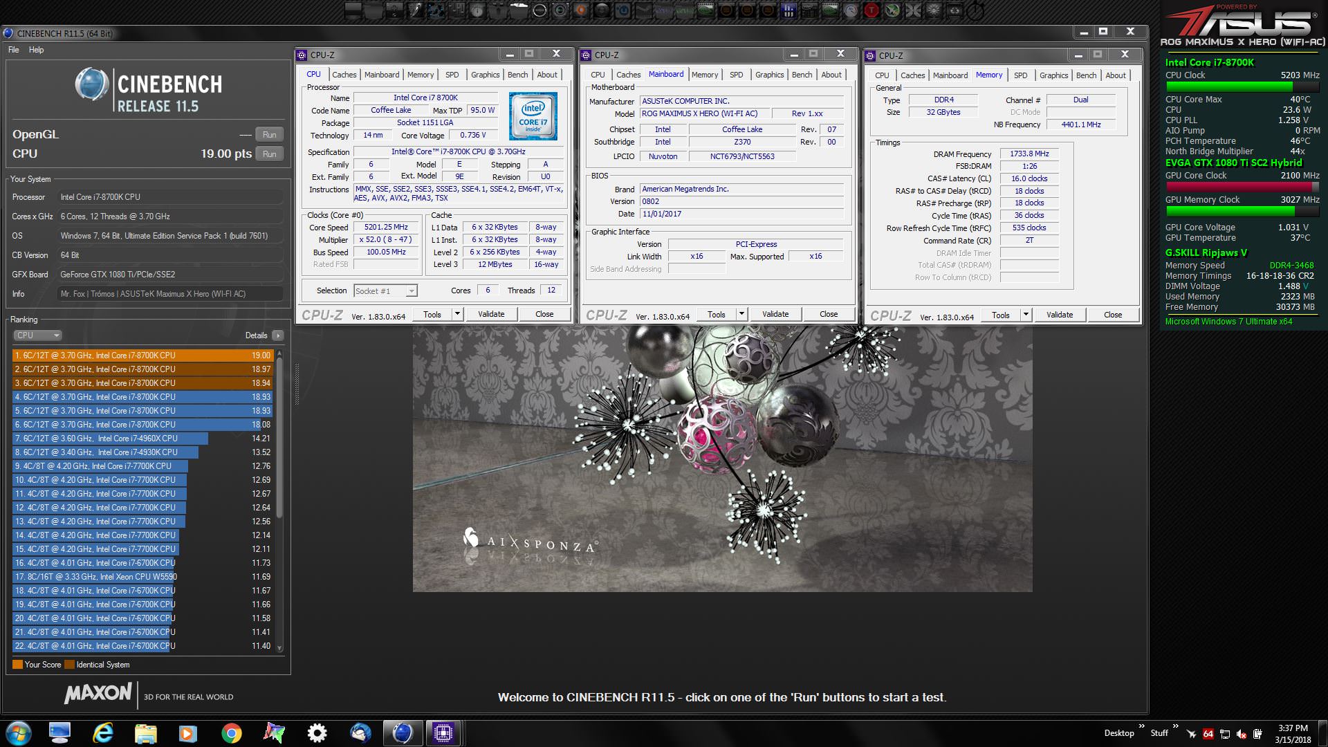Switch to Mainboard tab in third CPU-Z

pyautogui.click(x=950, y=75)
